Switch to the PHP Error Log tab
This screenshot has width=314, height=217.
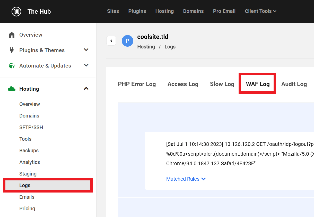tap(137, 84)
